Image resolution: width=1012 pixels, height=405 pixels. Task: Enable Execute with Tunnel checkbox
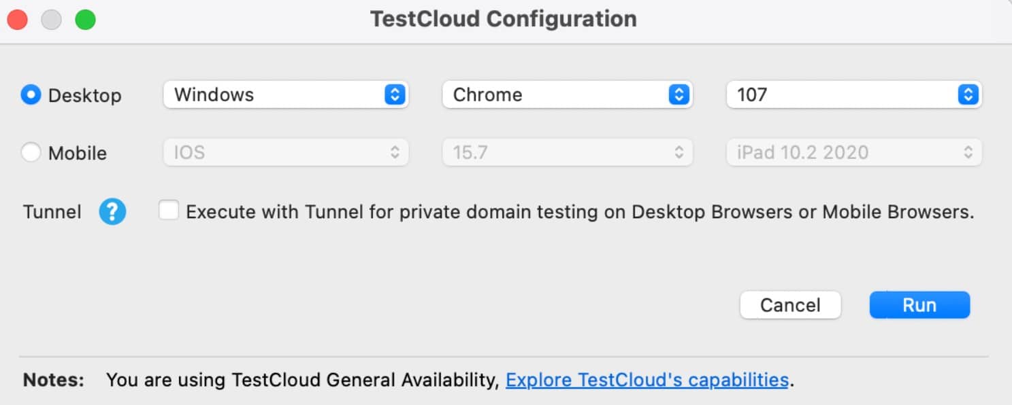168,211
